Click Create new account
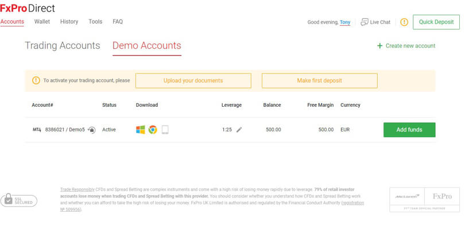Screen dimensions: 465x225 click(x=406, y=46)
